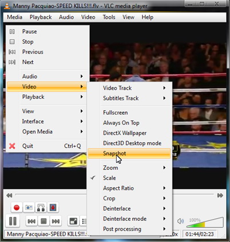Expand the Audio submenu
This screenshot has height=242, width=230.
[x=47, y=76]
